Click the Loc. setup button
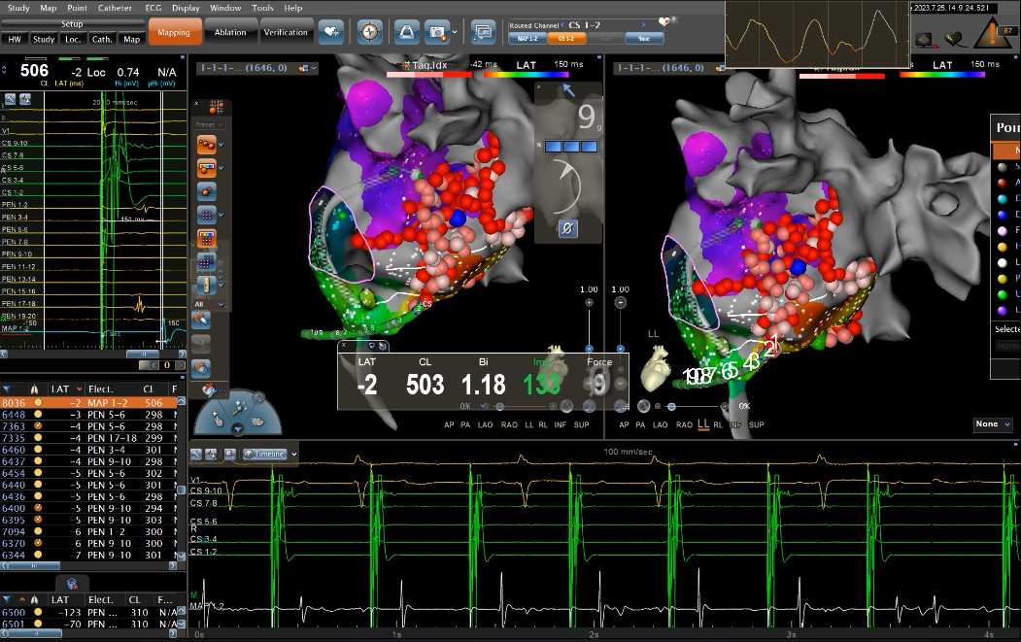 pyautogui.click(x=72, y=39)
